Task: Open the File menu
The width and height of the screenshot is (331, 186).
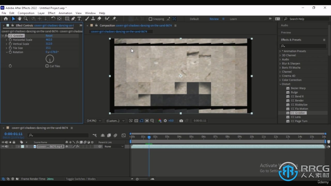Action: tap(4, 13)
